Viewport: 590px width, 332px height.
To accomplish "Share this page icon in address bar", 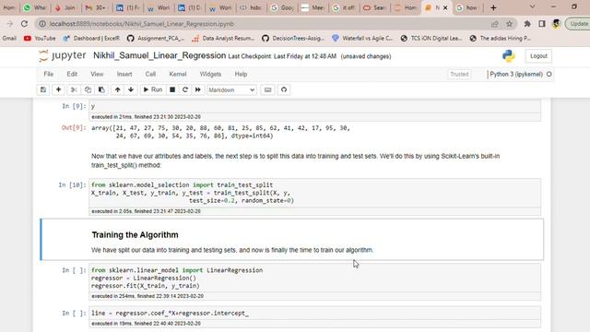I will coord(494,24).
